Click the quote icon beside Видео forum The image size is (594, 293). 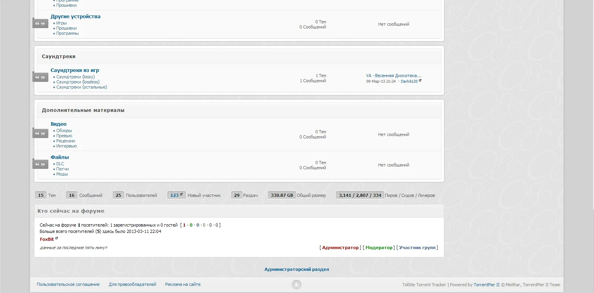point(40,133)
